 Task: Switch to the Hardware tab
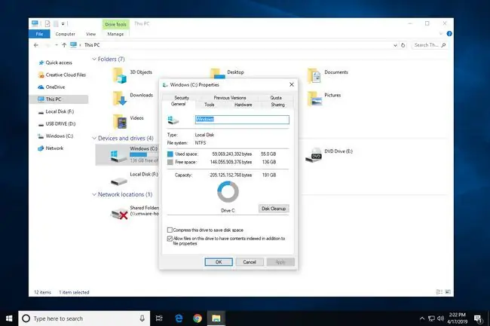point(243,105)
